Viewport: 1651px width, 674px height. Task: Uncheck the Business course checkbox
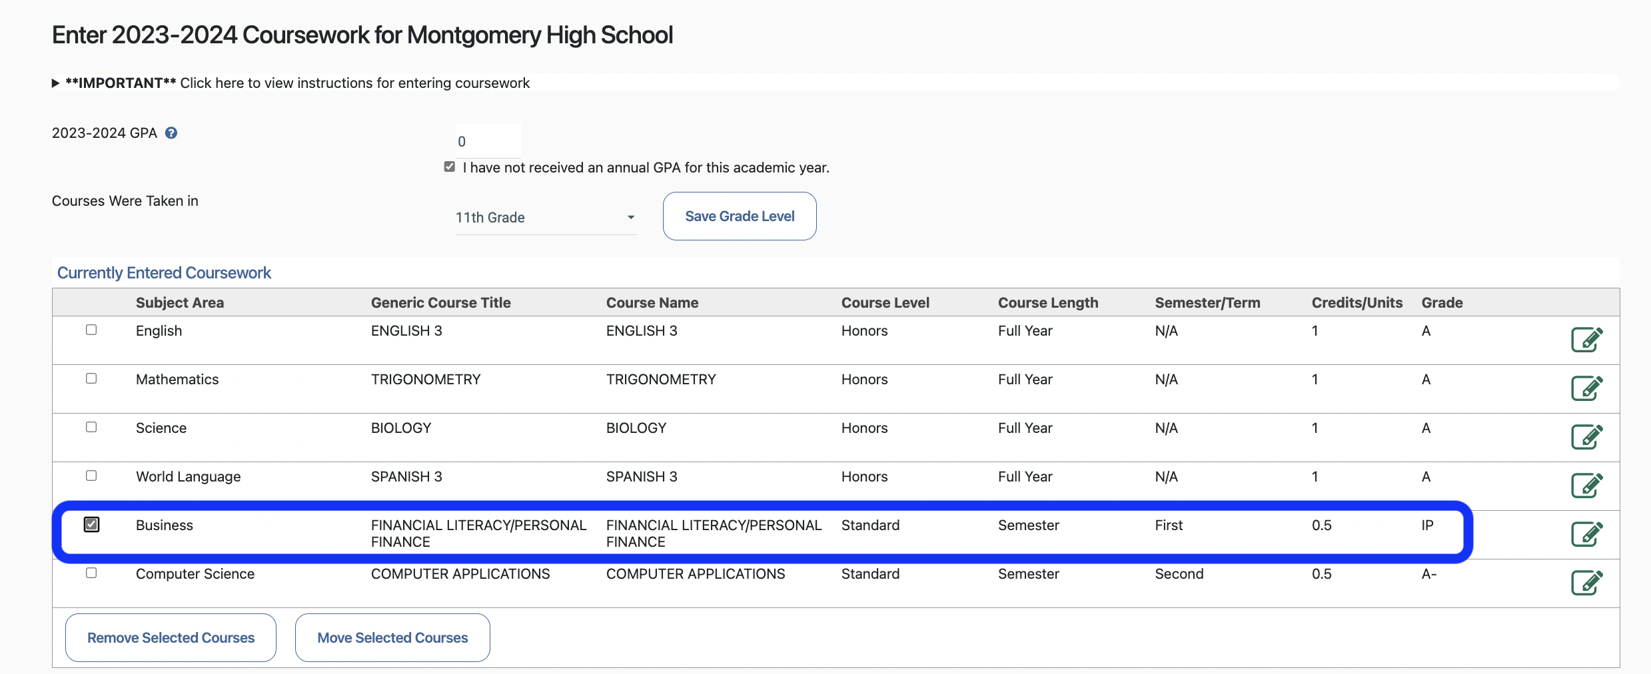[x=92, y=525]
